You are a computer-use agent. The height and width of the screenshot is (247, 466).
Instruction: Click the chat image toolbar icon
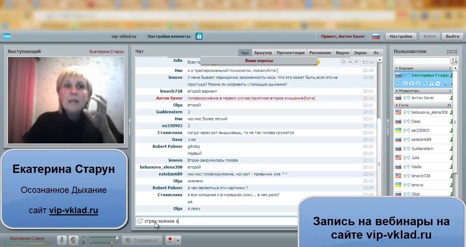pyautogui.click(x=343, y=62)
